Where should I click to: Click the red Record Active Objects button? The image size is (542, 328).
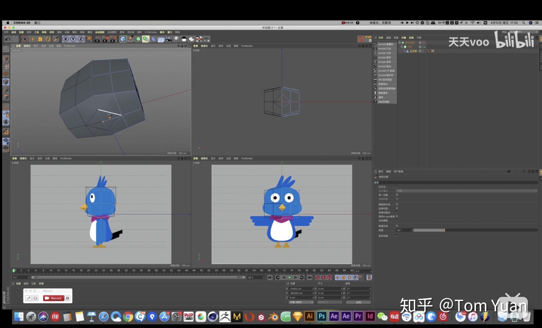click(317, 278)
